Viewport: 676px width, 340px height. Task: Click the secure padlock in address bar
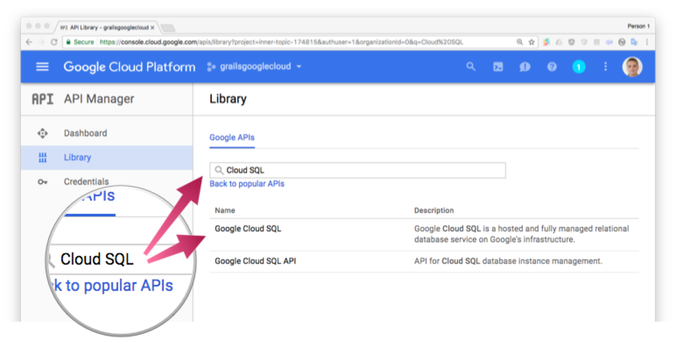click(x=68, y=42)
